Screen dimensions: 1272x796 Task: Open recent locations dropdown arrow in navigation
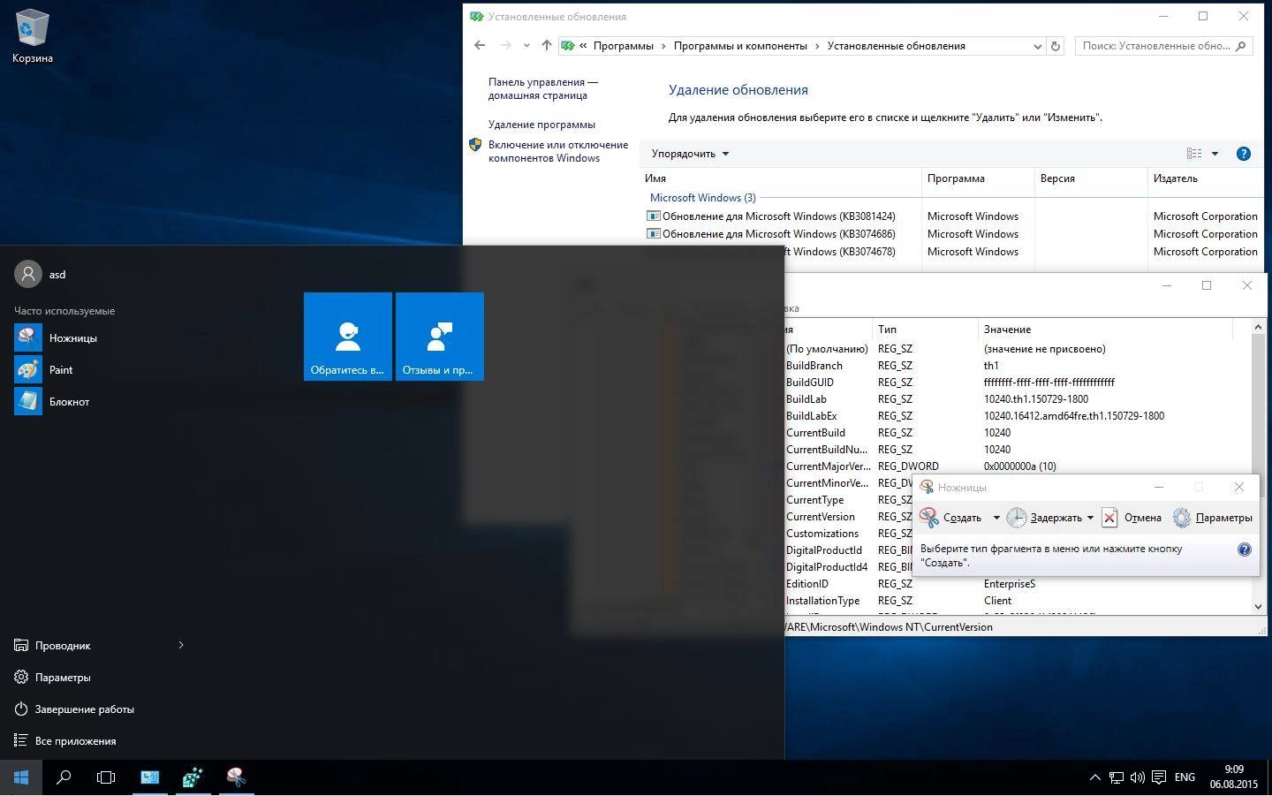[526, 46]
